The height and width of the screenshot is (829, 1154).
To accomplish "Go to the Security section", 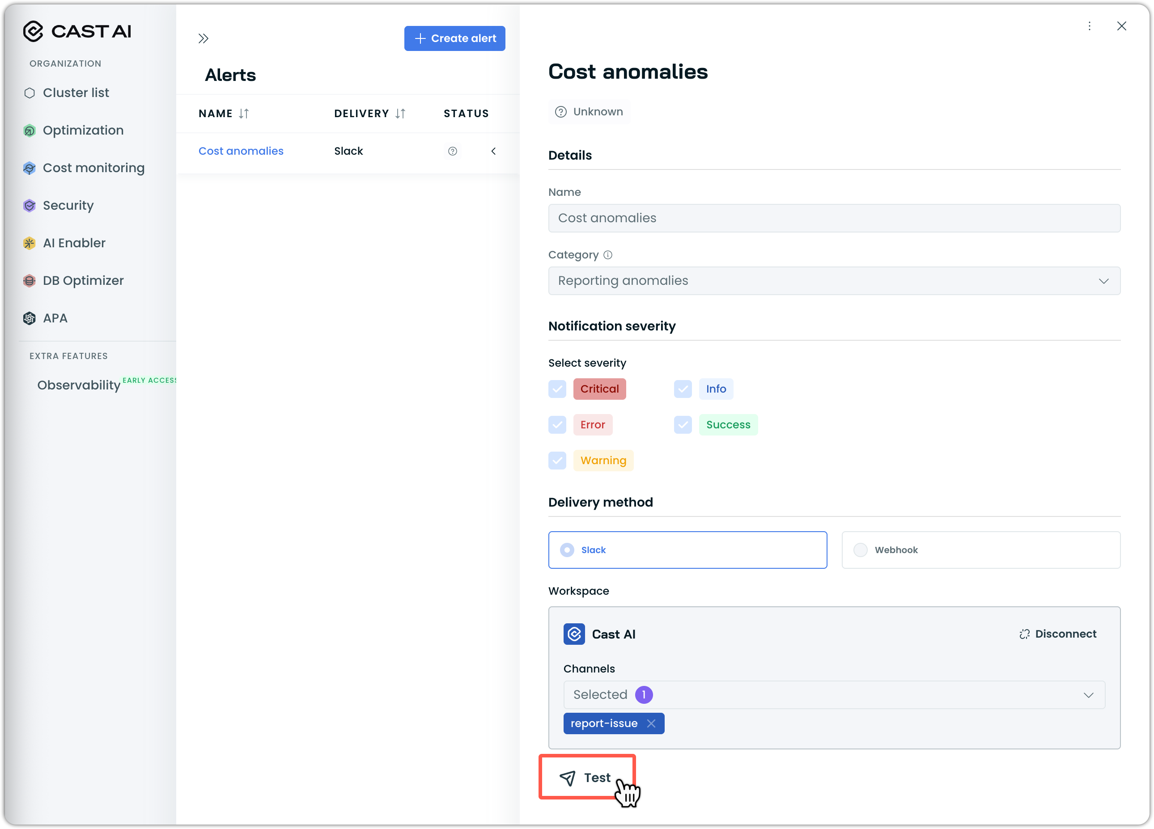I will click(68, 206).
